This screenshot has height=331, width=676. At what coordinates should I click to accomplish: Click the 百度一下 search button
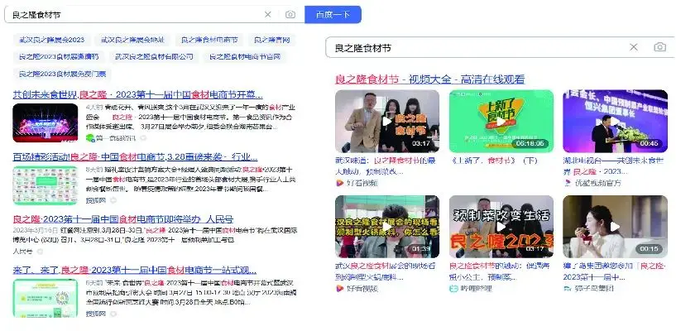coord(333,15)
